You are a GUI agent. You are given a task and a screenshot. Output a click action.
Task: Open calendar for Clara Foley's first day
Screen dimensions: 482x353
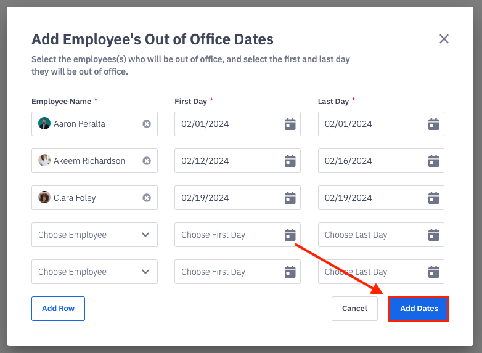coord(290,198)
